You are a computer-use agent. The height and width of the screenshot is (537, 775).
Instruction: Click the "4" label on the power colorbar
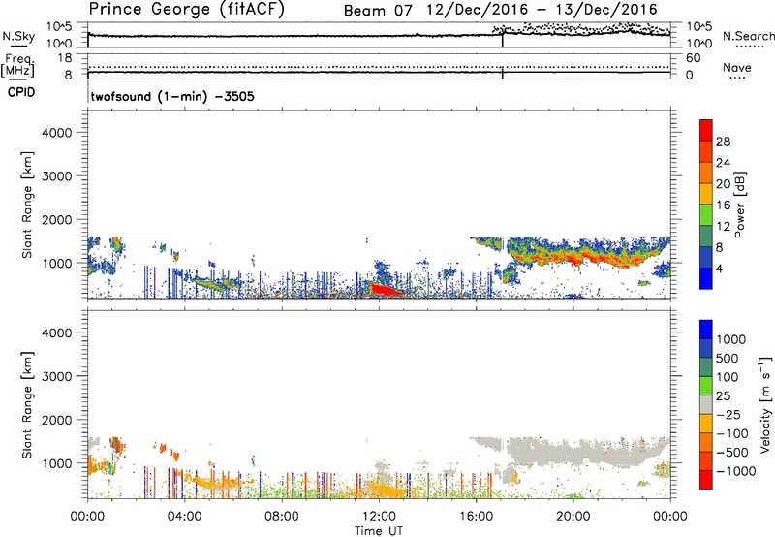pos(720,269)
